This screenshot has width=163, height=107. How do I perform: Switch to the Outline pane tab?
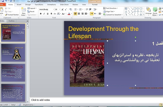tap(12, 21)
